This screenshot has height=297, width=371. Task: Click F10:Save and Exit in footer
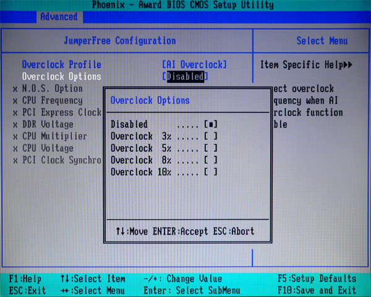tap(317, 291)
